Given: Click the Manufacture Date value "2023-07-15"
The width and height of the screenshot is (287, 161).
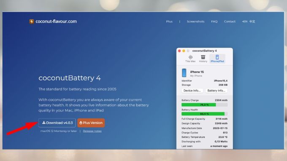Looking at the screenshot, I should [220, 128].
